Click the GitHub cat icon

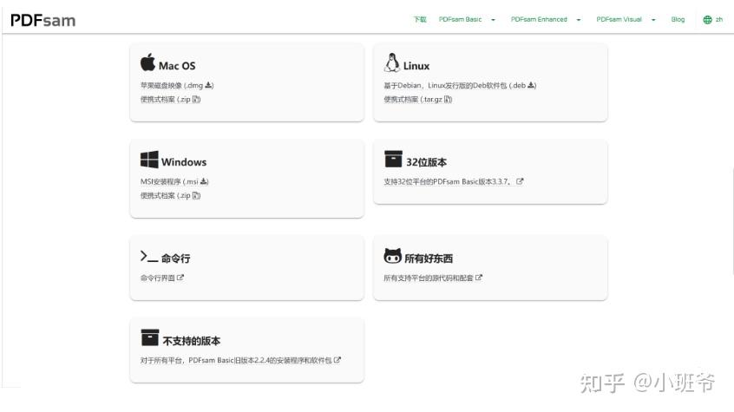pos(393,256)
